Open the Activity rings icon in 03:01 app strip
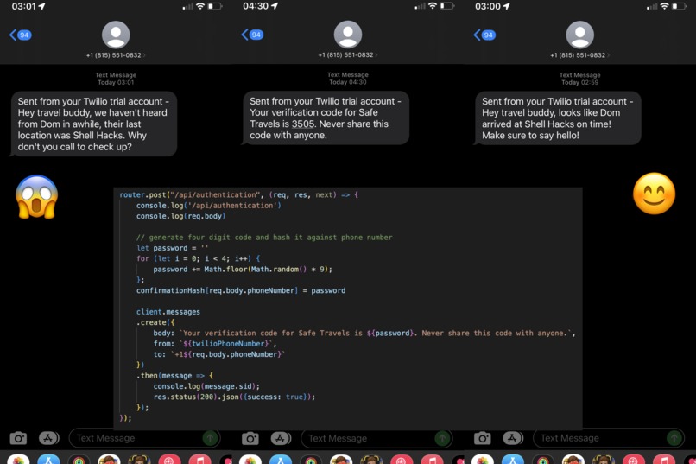 79,460
